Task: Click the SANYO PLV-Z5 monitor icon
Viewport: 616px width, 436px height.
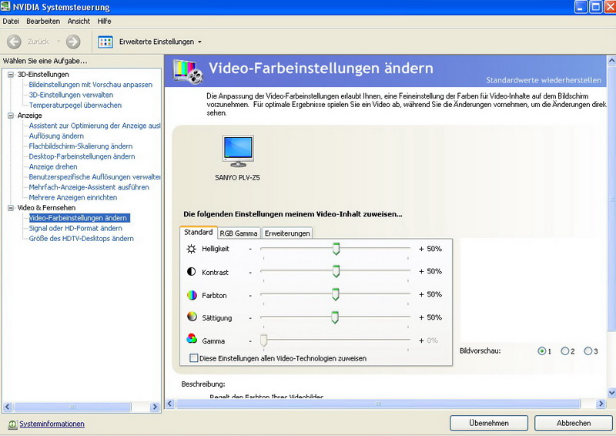Action: 238,151
